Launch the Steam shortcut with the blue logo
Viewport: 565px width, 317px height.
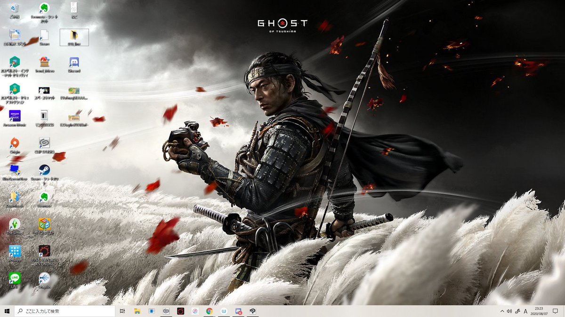(44, 174)
